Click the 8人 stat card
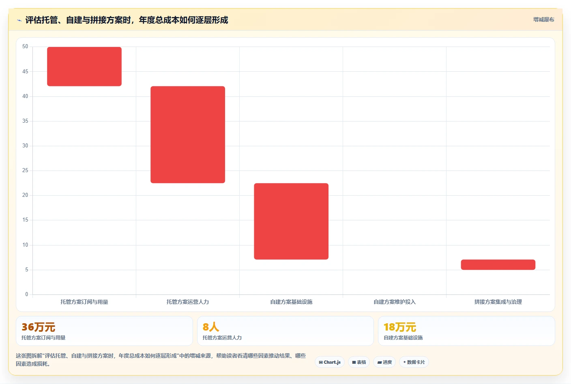Screen dimensions: 571x384 click(285, 331)
